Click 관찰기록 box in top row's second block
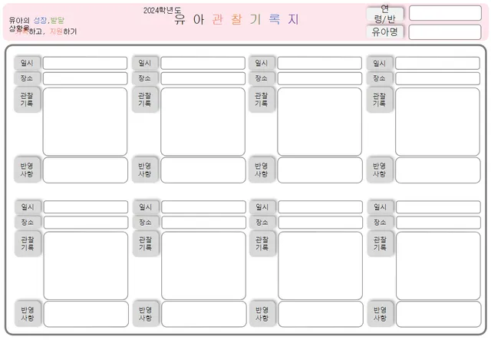This screenshot has height=340, width=491. click(x=203, y=121)
